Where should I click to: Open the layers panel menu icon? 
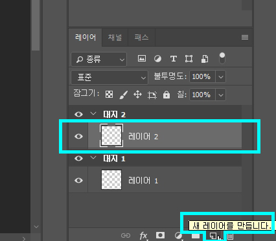pos(245,38)
